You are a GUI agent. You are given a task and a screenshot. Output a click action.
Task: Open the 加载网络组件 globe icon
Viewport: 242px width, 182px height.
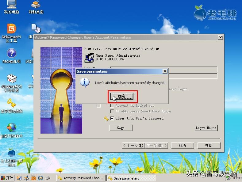click(x=12, y=130)
